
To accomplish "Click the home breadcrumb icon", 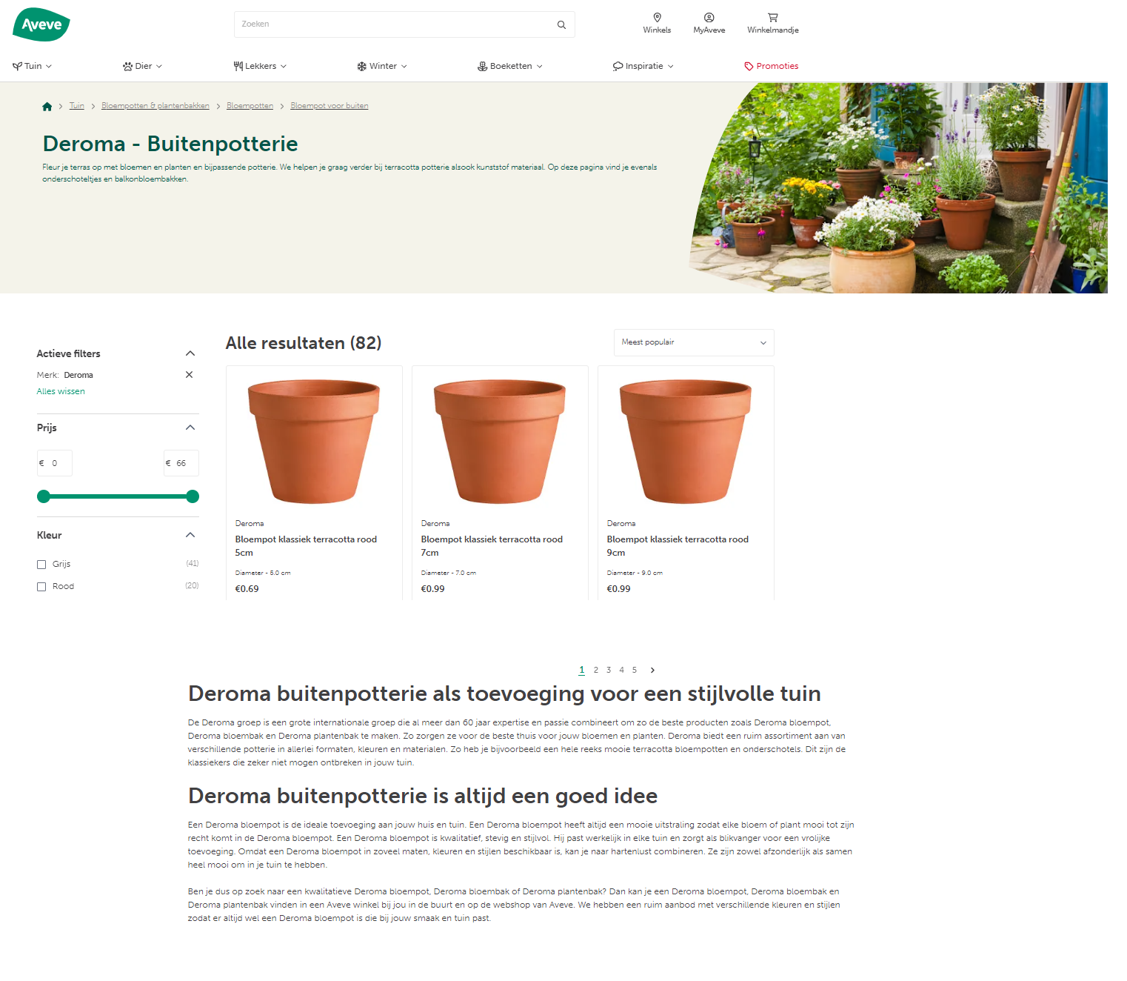I will (47, 106).
